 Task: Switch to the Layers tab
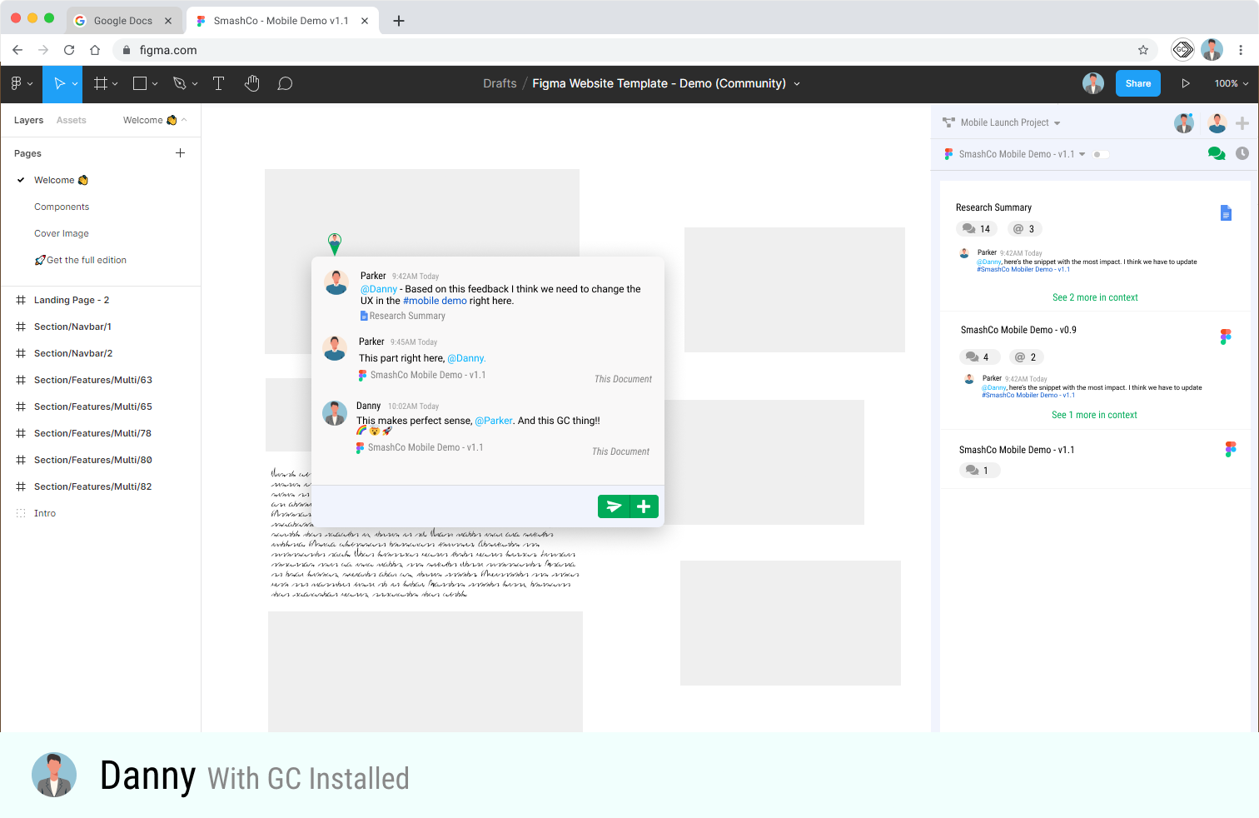(x=28, y=120)
